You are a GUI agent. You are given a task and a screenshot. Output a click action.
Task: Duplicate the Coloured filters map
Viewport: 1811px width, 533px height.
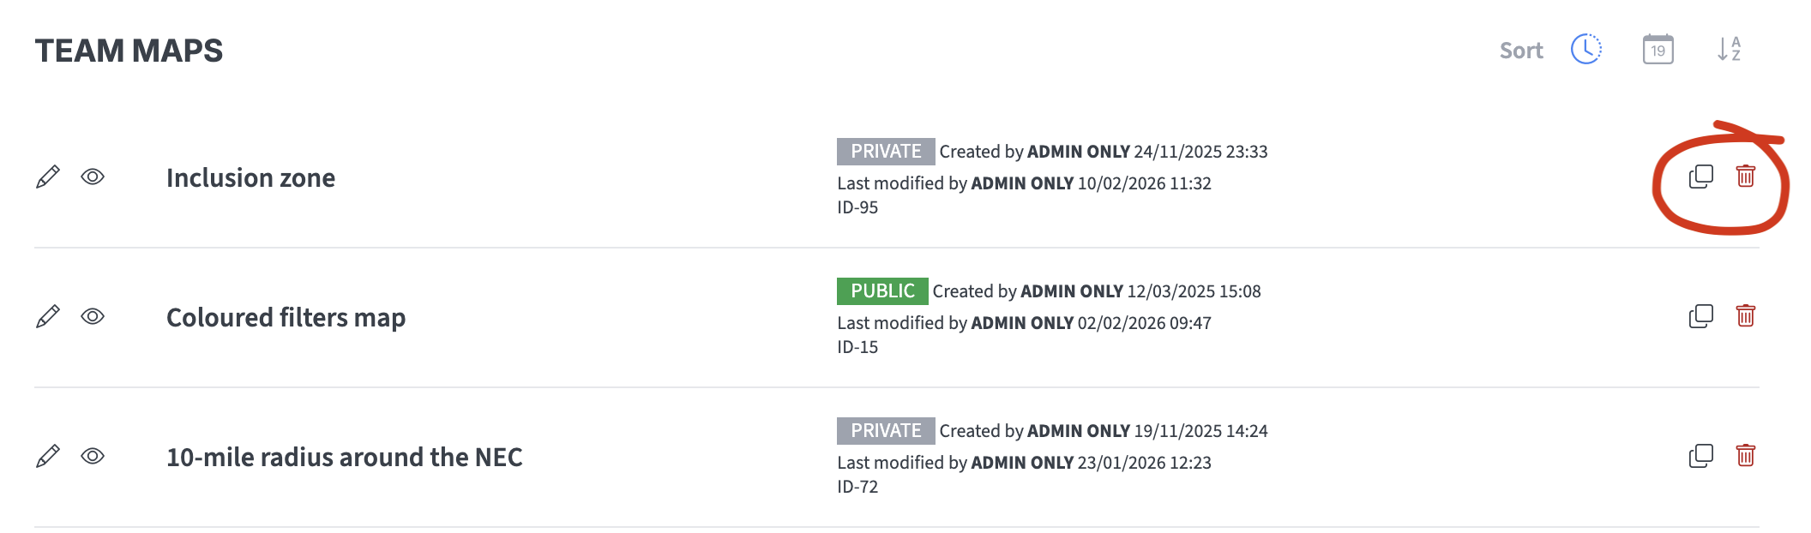pyautogui.click(x=1700, y=316)
